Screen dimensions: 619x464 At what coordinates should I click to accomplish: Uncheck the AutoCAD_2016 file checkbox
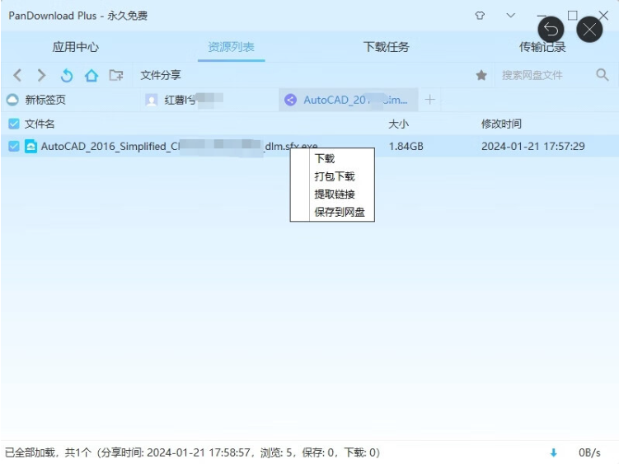coord(14,146)
